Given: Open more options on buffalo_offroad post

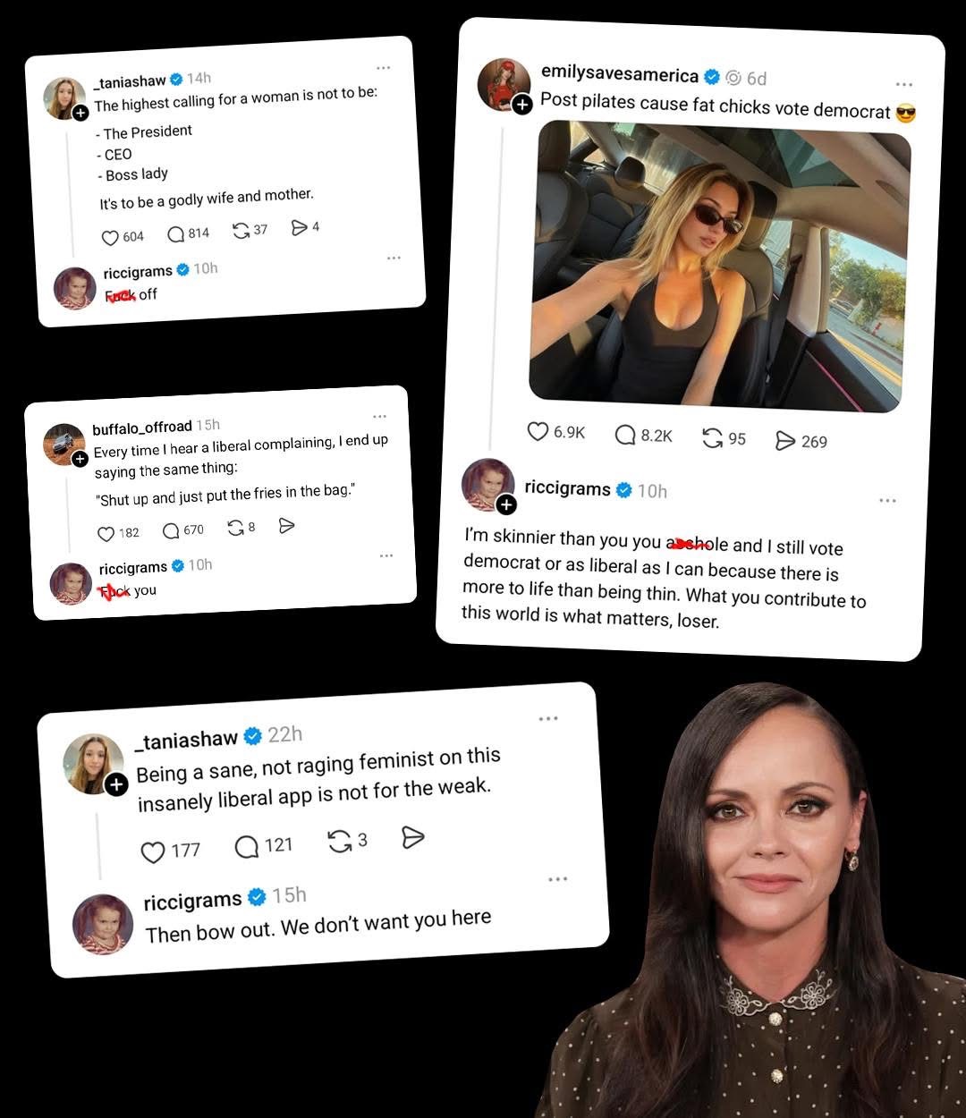Looking at the screenshot, I should (380, 416).
